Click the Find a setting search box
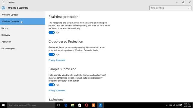 pos(170,8)
